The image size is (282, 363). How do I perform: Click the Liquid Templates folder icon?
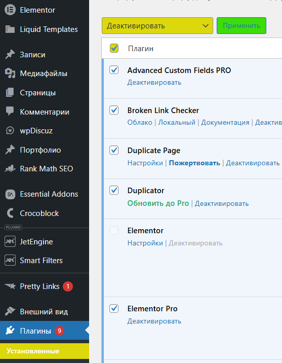point(10,29)
